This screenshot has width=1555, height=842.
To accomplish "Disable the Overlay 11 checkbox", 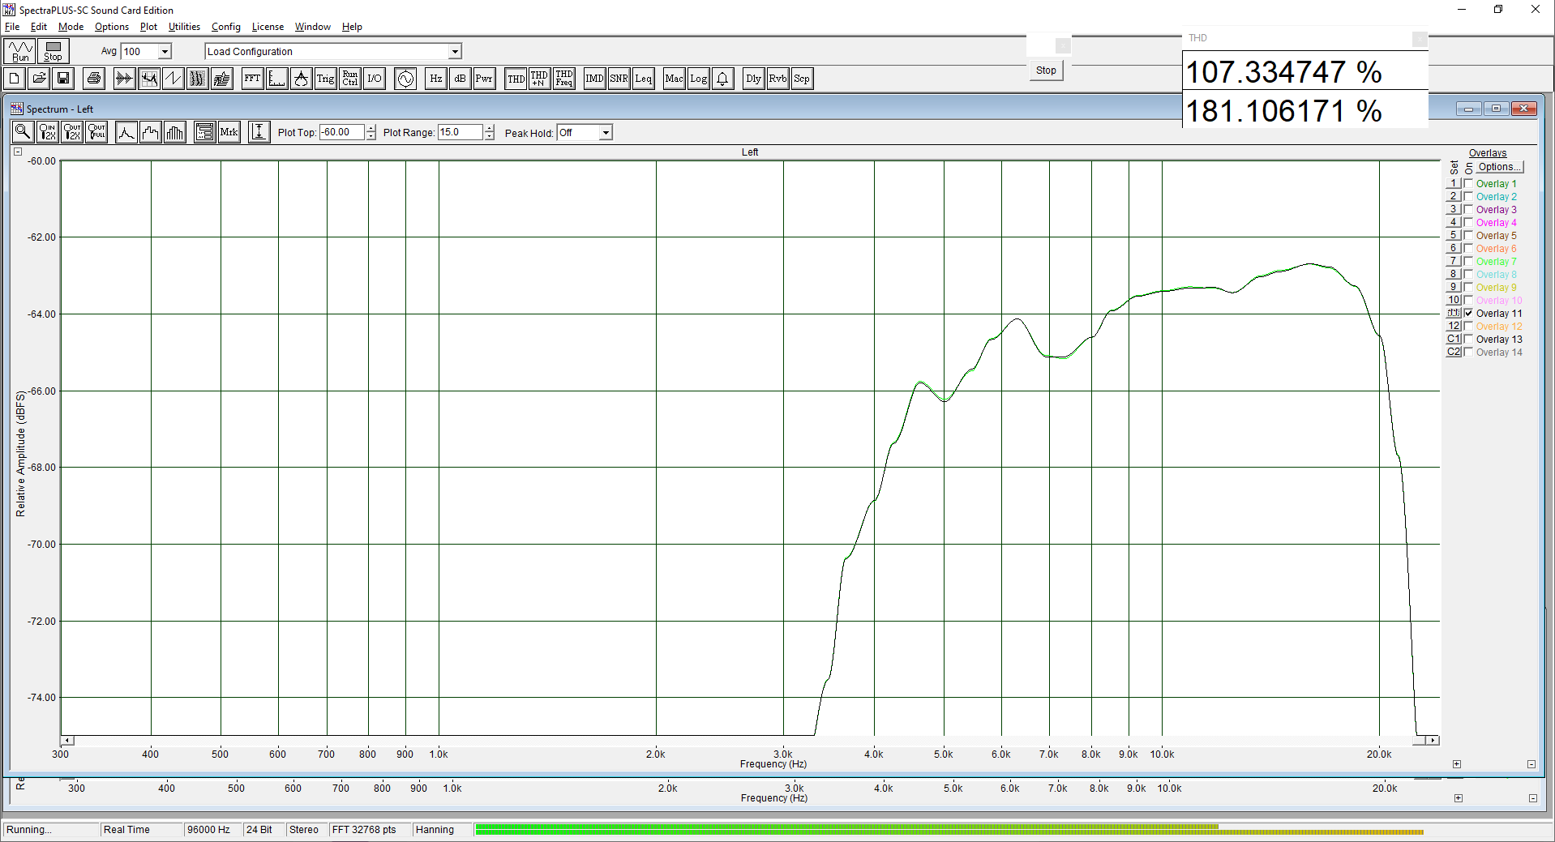I will click(1468, 314).
